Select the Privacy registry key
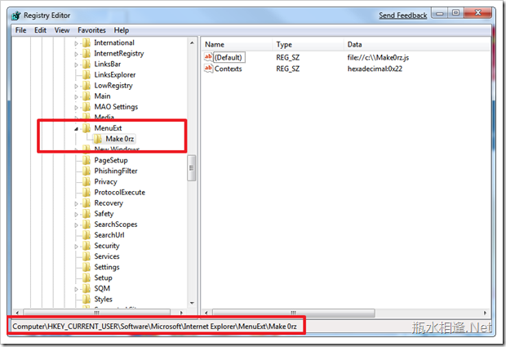This screenshot has height=347, width=506. [105, 182]
